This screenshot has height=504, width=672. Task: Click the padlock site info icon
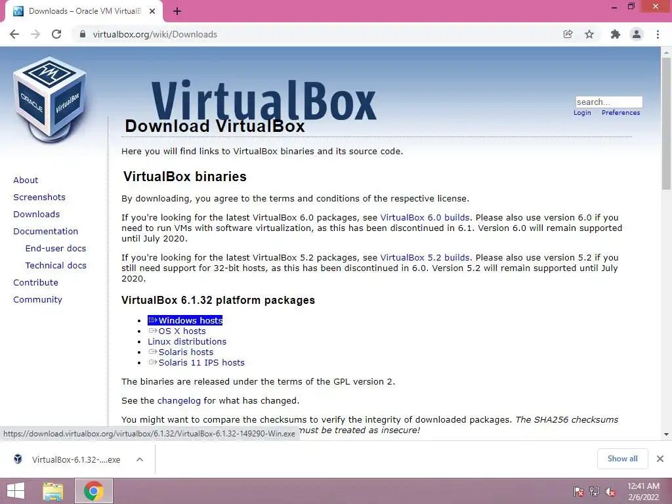(83, 34)
